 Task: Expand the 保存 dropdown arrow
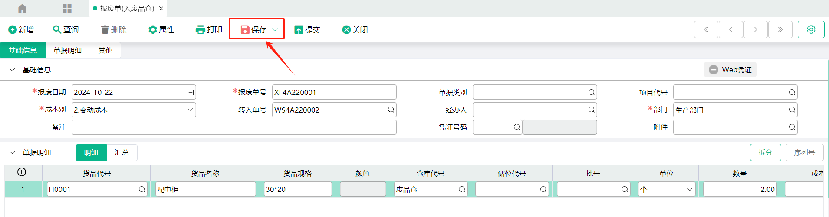tap(275, 29)
